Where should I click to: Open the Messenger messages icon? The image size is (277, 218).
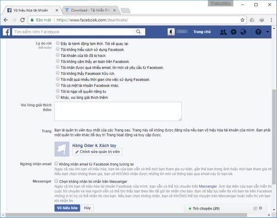coord(234,32)
